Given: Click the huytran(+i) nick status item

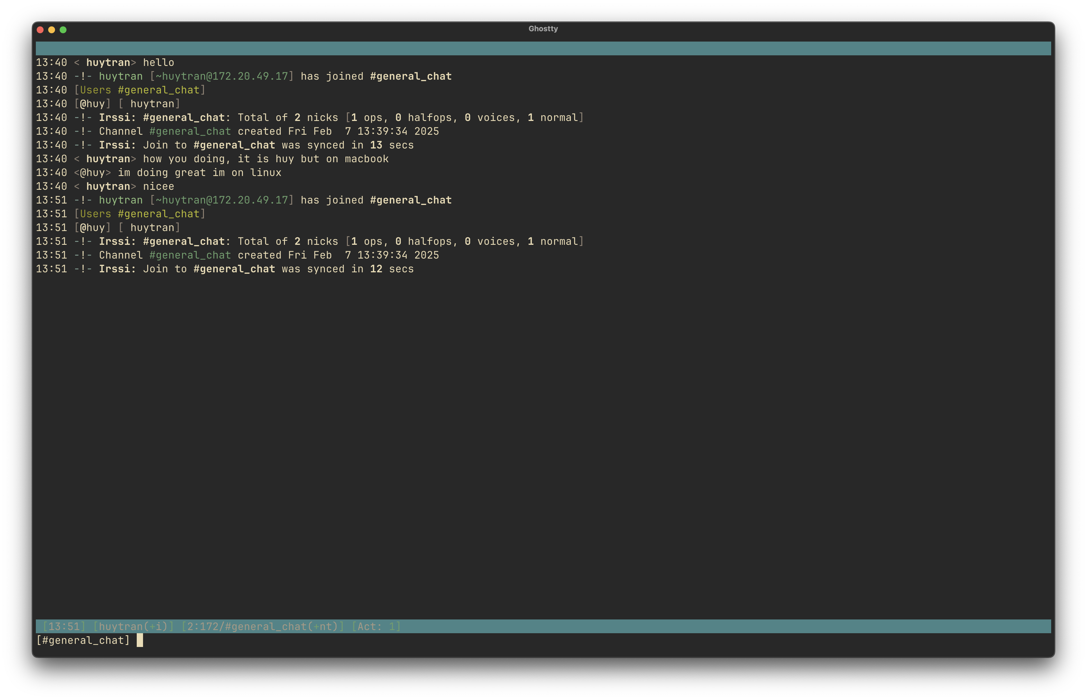Looking at the screenshot, I should pos(133,627).
